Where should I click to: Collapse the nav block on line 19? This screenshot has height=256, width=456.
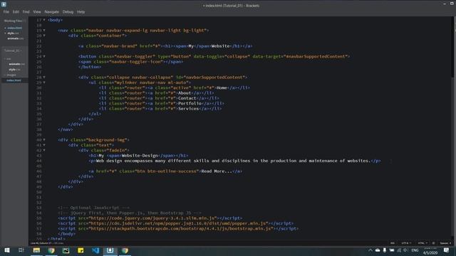44,30
